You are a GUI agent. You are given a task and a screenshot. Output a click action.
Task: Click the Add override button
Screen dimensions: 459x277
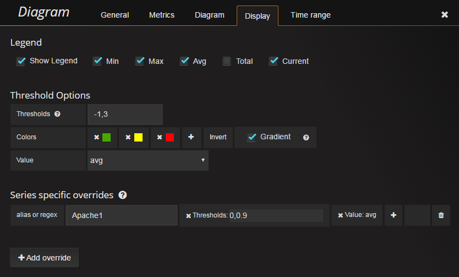[45, 258]
